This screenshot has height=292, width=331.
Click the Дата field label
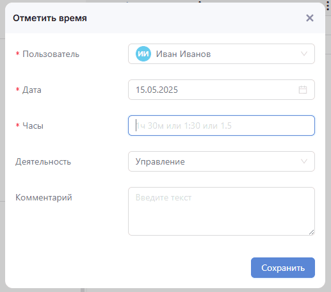point(32,90)
